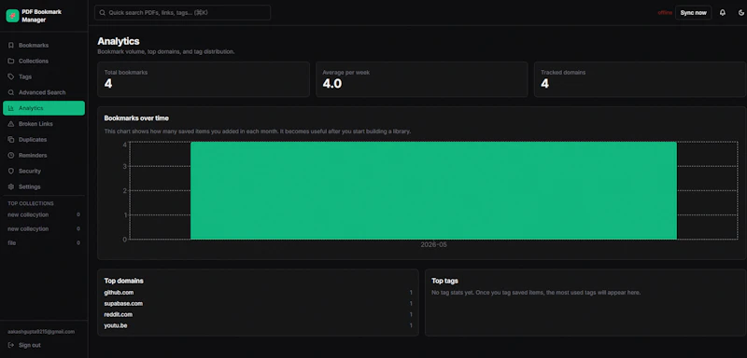
Task: Click the y-axis label 3
Action: (x=125, y=166)
